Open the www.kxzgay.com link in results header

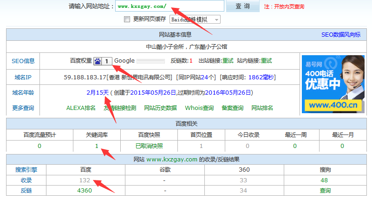point(172,159)
